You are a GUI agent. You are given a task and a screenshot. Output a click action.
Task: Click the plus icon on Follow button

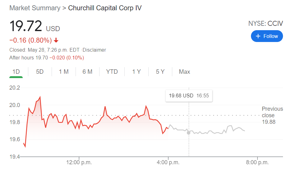(258, 36)
